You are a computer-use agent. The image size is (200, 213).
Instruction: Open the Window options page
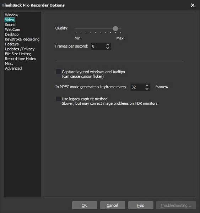coord(12,15)
